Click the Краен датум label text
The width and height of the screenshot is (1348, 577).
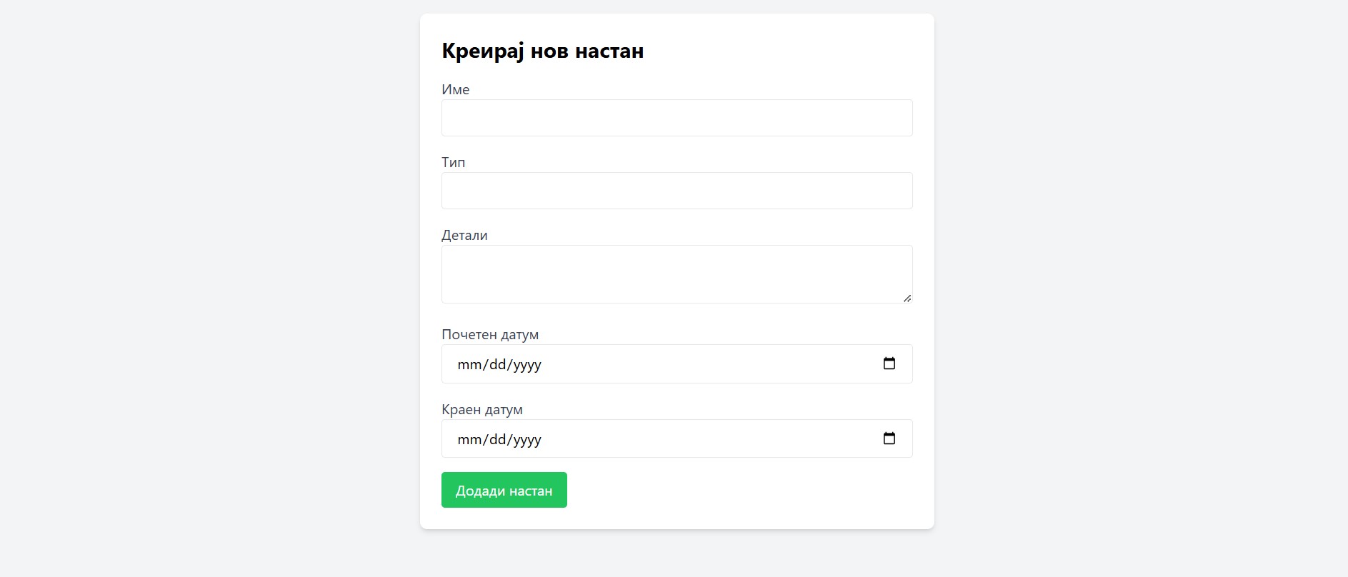(481, 409)
